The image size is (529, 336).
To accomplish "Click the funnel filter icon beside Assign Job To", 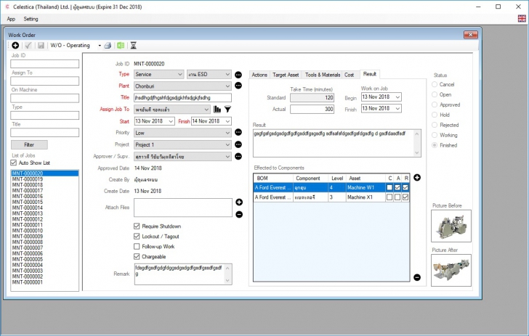I will click(x=227, y=110).
